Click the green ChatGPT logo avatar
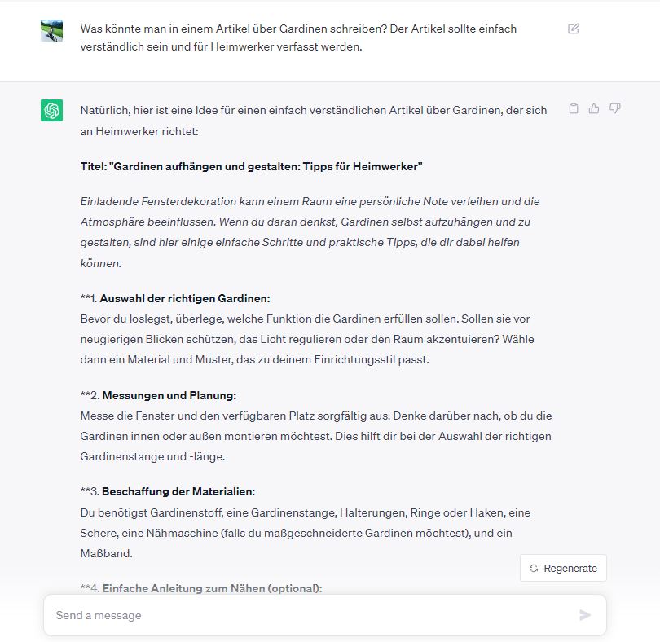 click(52, 110)
